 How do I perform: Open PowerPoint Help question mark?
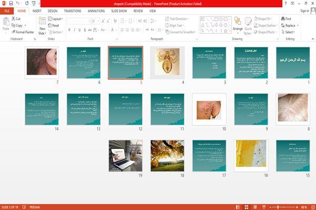[285, 4]
